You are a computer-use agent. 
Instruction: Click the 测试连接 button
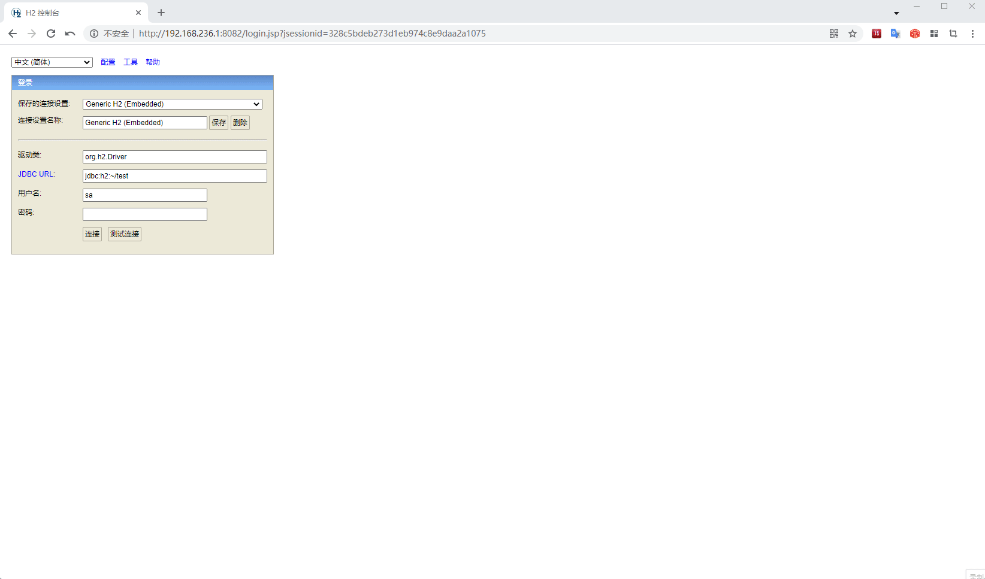125,234
